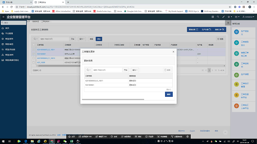The image size is (257, 144).
Task: Click the 生产排程 olive circle icon
Action: 237,75
